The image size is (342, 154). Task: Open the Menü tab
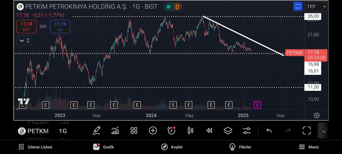pos(309,147)
